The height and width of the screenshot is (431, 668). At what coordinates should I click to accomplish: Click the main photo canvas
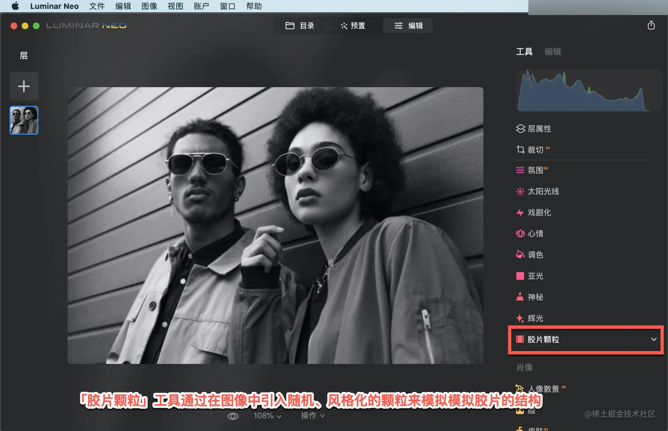pos(275,225)
